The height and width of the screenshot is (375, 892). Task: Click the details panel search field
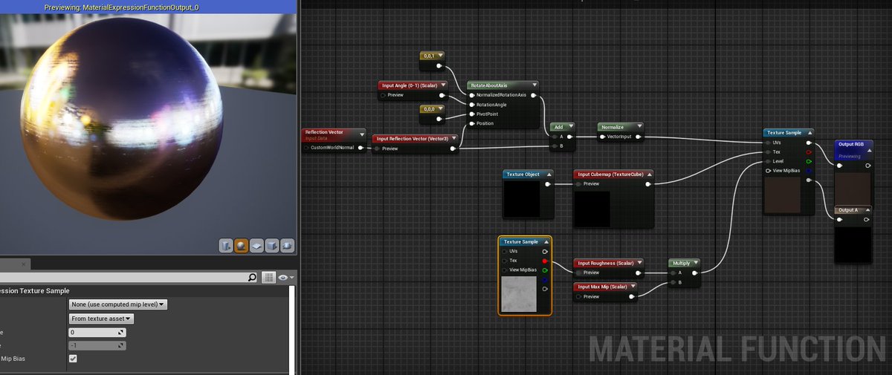click(123, 278)
